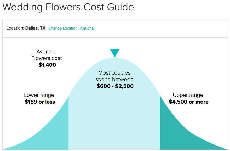This screenshot has width=230, height=151.
Task: Click the "Upper range" label
Action: tap(188, 95)
